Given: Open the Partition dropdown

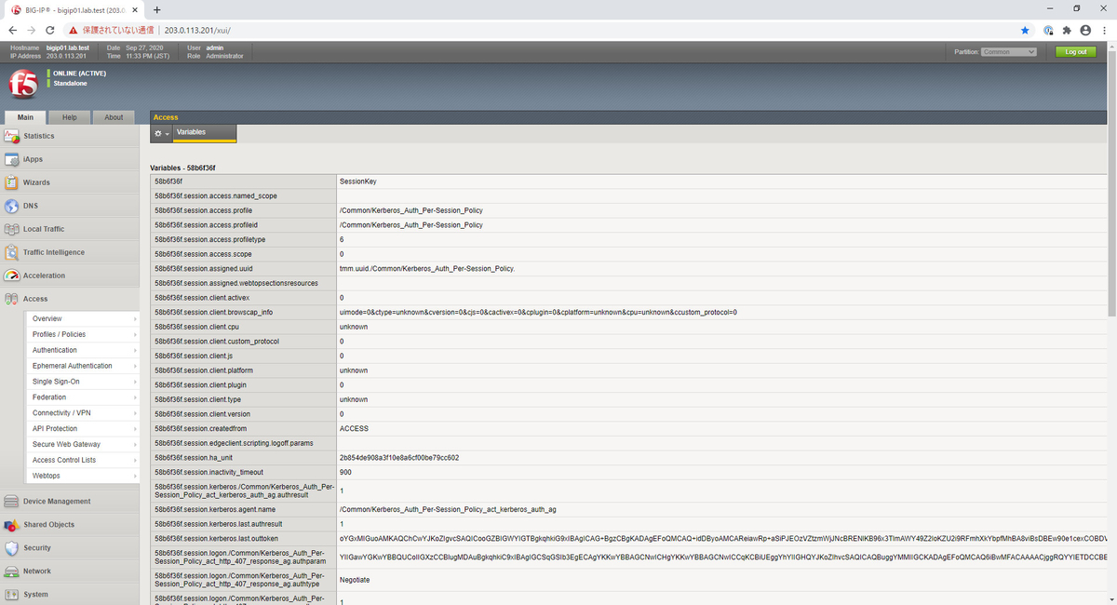Looking at the screenshot, I should click(x=1009, y=52).
